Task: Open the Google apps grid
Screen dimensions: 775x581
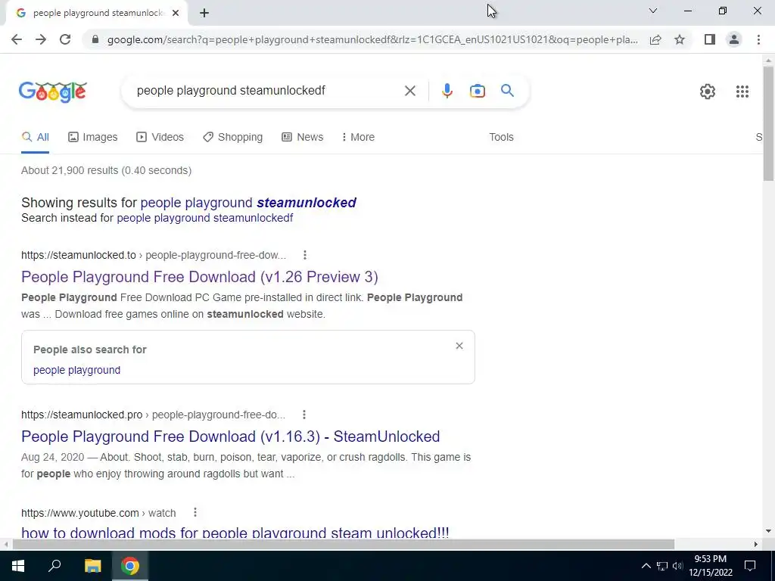Action: (742, 92)
